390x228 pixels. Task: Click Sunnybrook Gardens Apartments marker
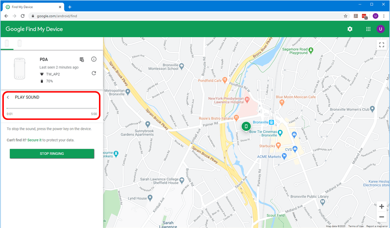148,124
